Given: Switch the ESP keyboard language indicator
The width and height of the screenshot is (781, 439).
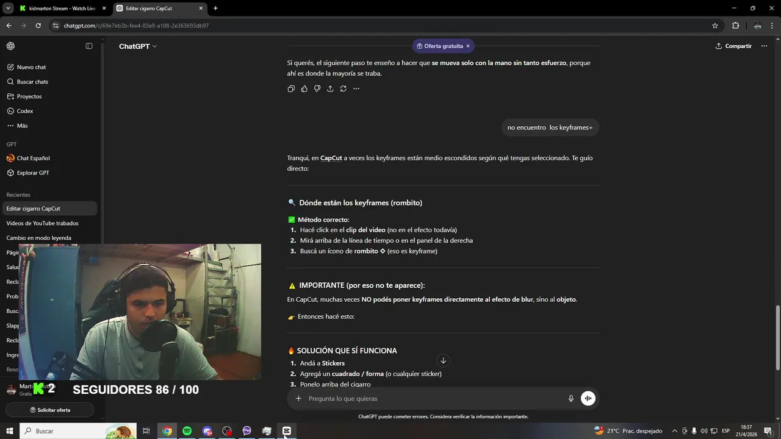Looking at the screenshot, I should click(726, 431).
